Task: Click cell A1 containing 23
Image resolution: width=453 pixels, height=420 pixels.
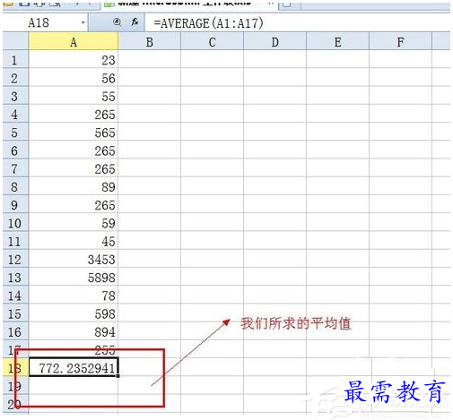Action: pyautogui.click(x=74, y=59)
